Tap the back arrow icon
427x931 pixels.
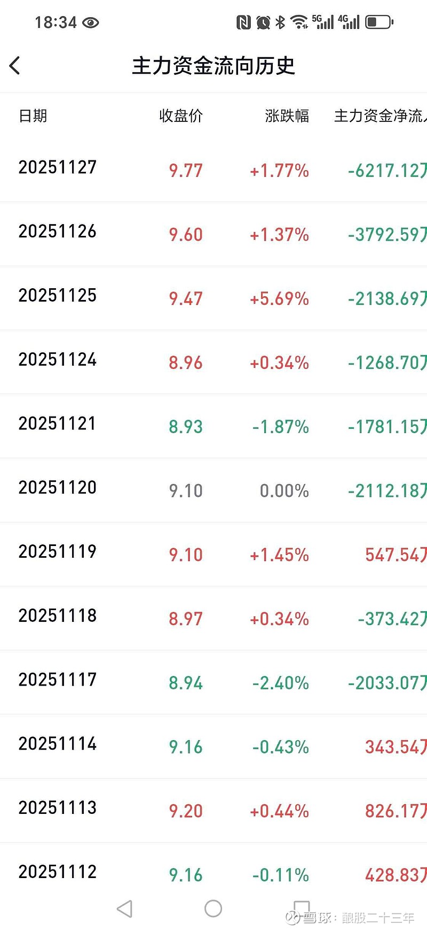point(15,66)
